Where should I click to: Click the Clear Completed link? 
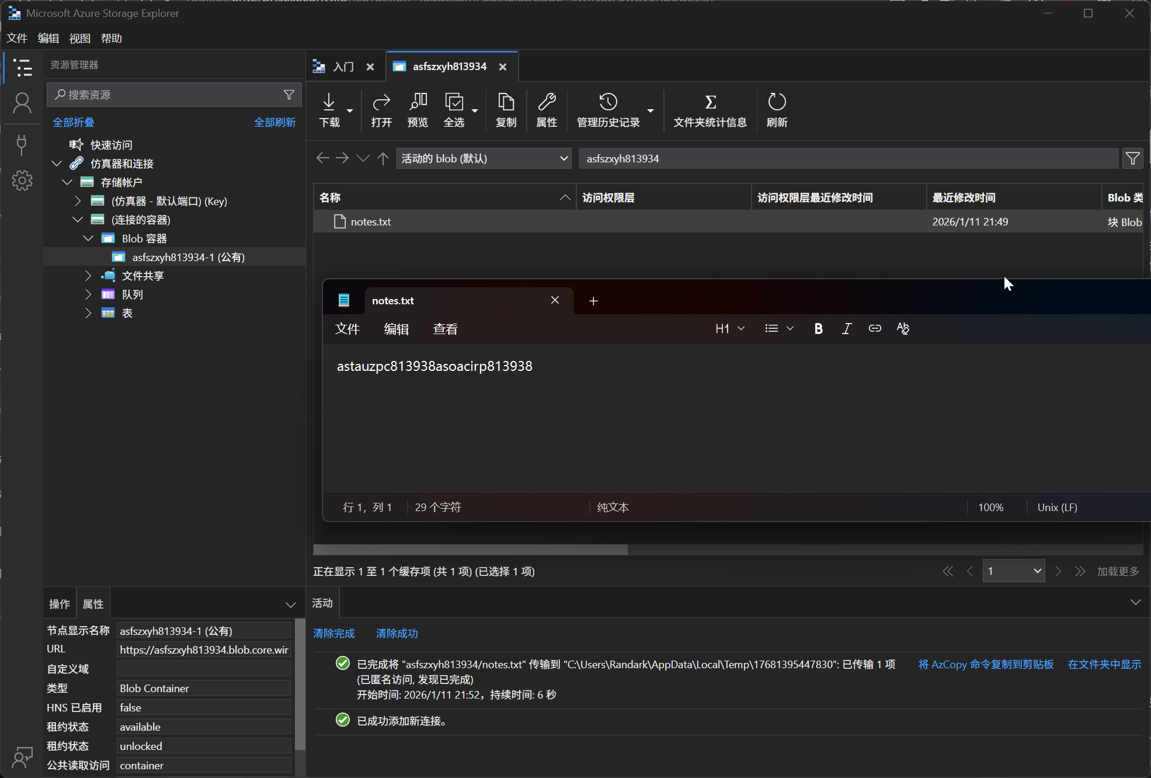333,633
